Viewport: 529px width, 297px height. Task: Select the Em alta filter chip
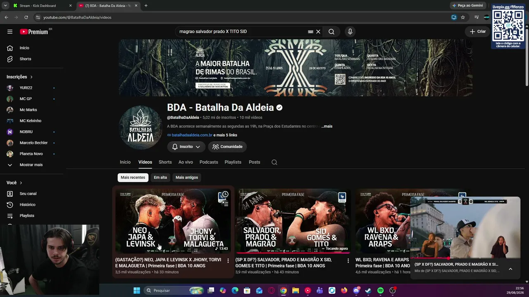(160, 177)
